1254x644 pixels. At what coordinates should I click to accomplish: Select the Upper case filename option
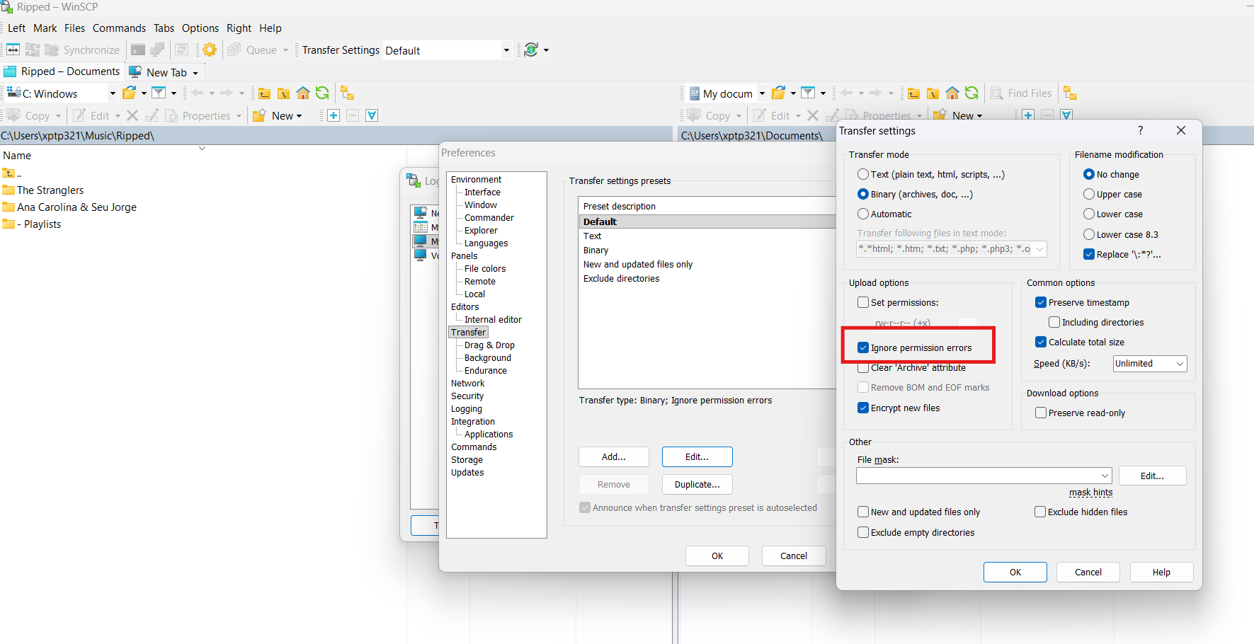[1089, 194]
